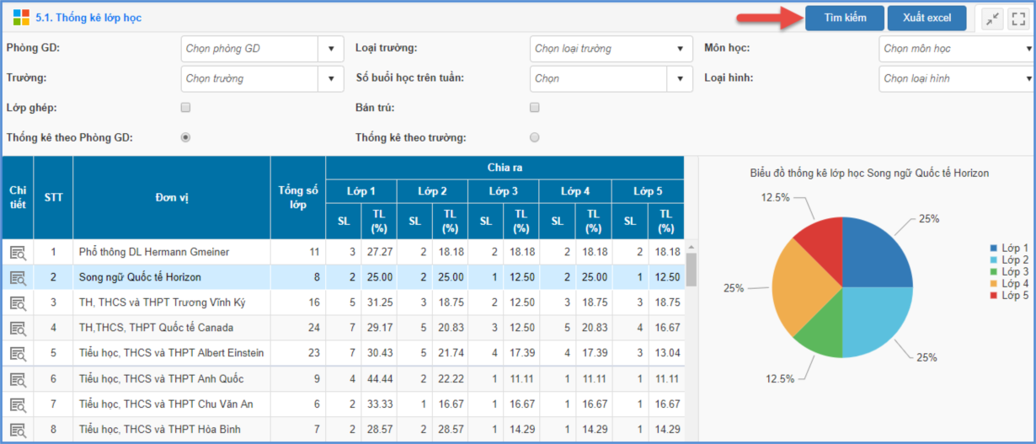
Task: View details of TH,THCS, THPT Quốc tế Canada row
Action: (18, 328)
